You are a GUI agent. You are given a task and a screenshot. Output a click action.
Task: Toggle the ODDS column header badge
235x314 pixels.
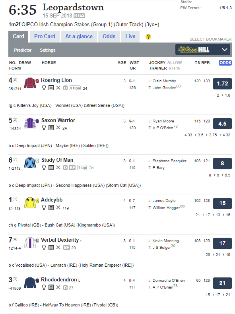tap(225, 63)
